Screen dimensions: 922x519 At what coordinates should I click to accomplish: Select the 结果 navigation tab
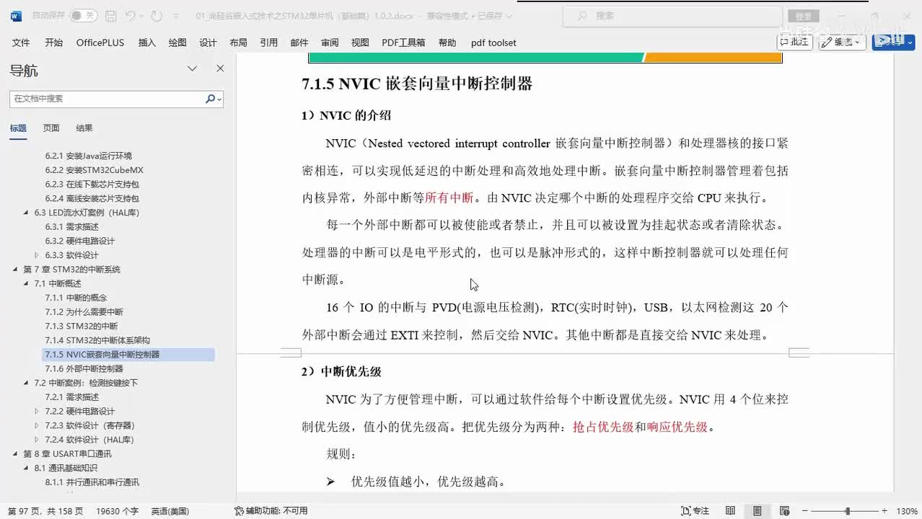(84, 128)
